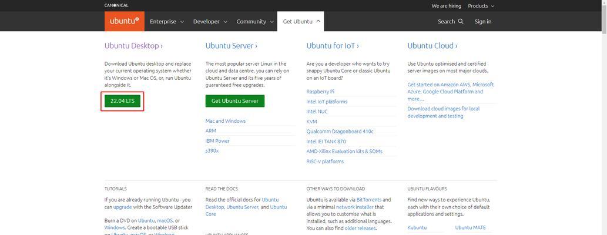Image resolution: width=607 pixels, height=235 pixels.
Task: Open the BitTorrents link
Action: 369,200
